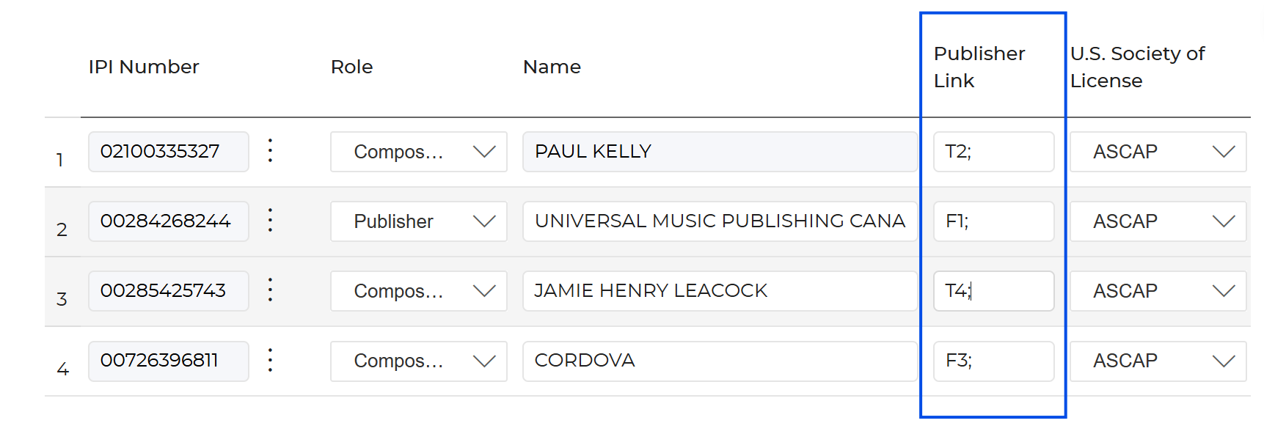Click Universal Music Publishing name field

coord(719,221)
